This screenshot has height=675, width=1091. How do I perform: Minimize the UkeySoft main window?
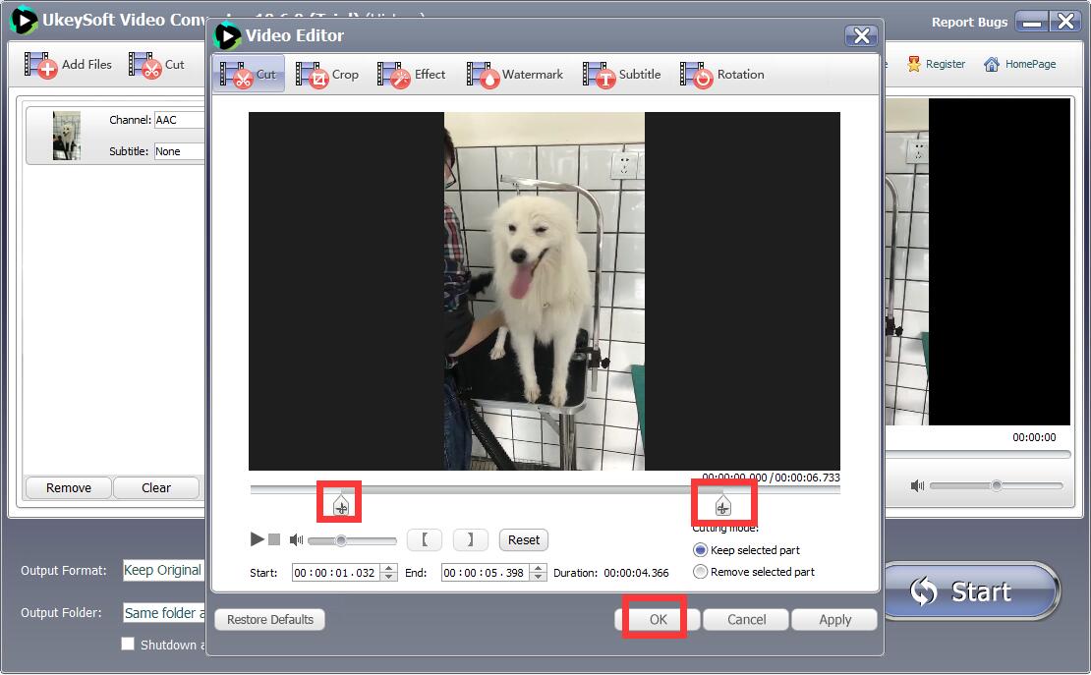pyautogui.click(x=1032, y=22)
